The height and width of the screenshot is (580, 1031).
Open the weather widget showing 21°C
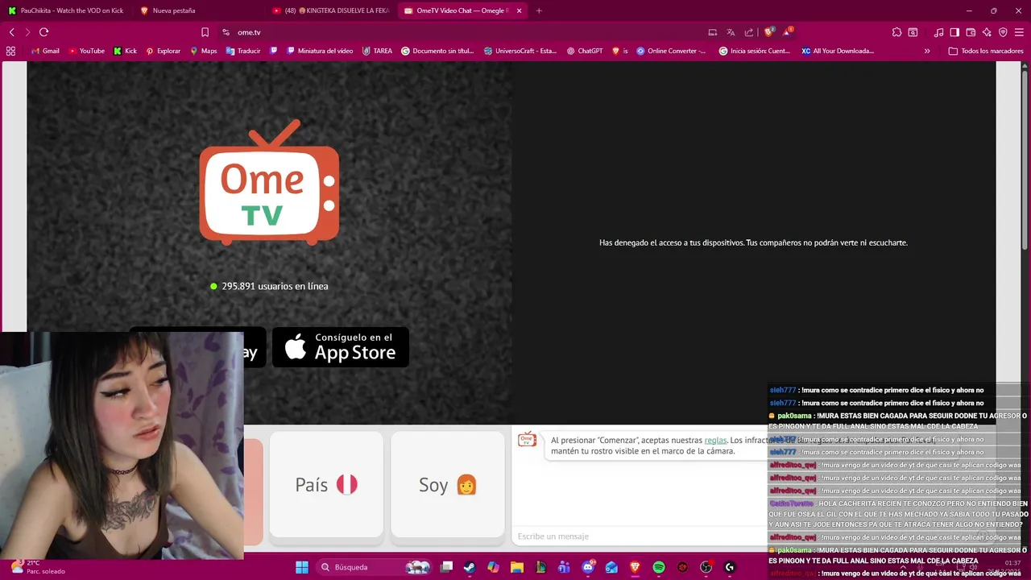[38, 567]
